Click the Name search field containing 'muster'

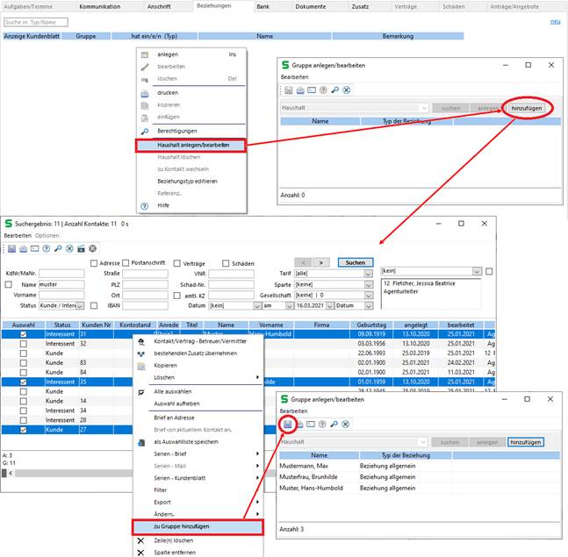[61, 284]
